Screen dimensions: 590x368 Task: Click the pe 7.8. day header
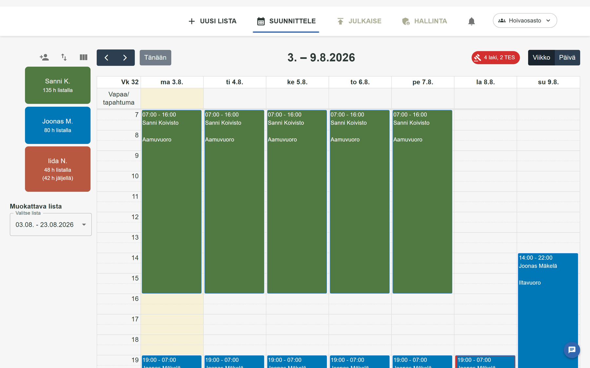(423, 82)
